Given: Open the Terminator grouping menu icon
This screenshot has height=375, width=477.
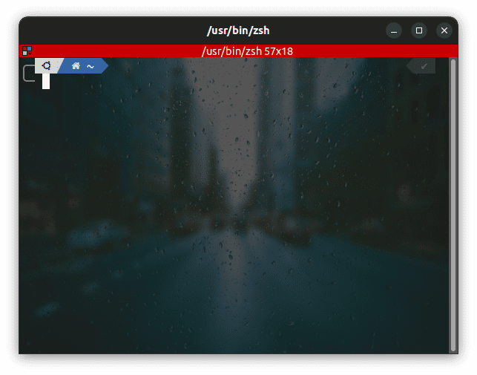Looking at the screenshot, I should coord(27,51).
